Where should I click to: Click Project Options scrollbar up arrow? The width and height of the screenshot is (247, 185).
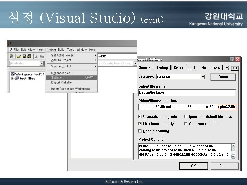pos(233,146)
